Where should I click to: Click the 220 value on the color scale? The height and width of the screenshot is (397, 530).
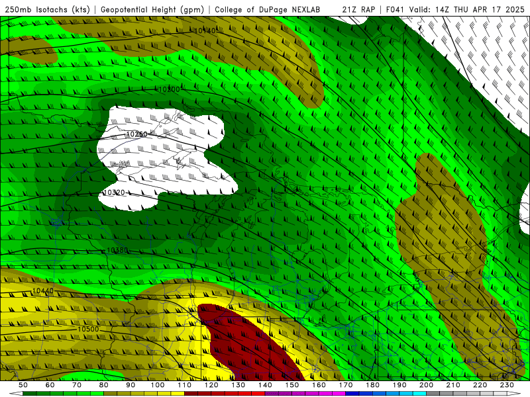point(481,385)
